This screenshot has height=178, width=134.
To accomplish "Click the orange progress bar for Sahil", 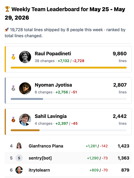I will pos(25,130).
